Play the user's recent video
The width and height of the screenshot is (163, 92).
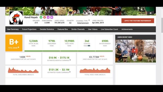tap(135, 51)
